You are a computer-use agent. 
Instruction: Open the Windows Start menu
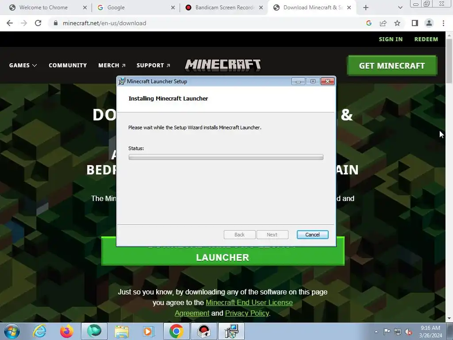(12, 331)
